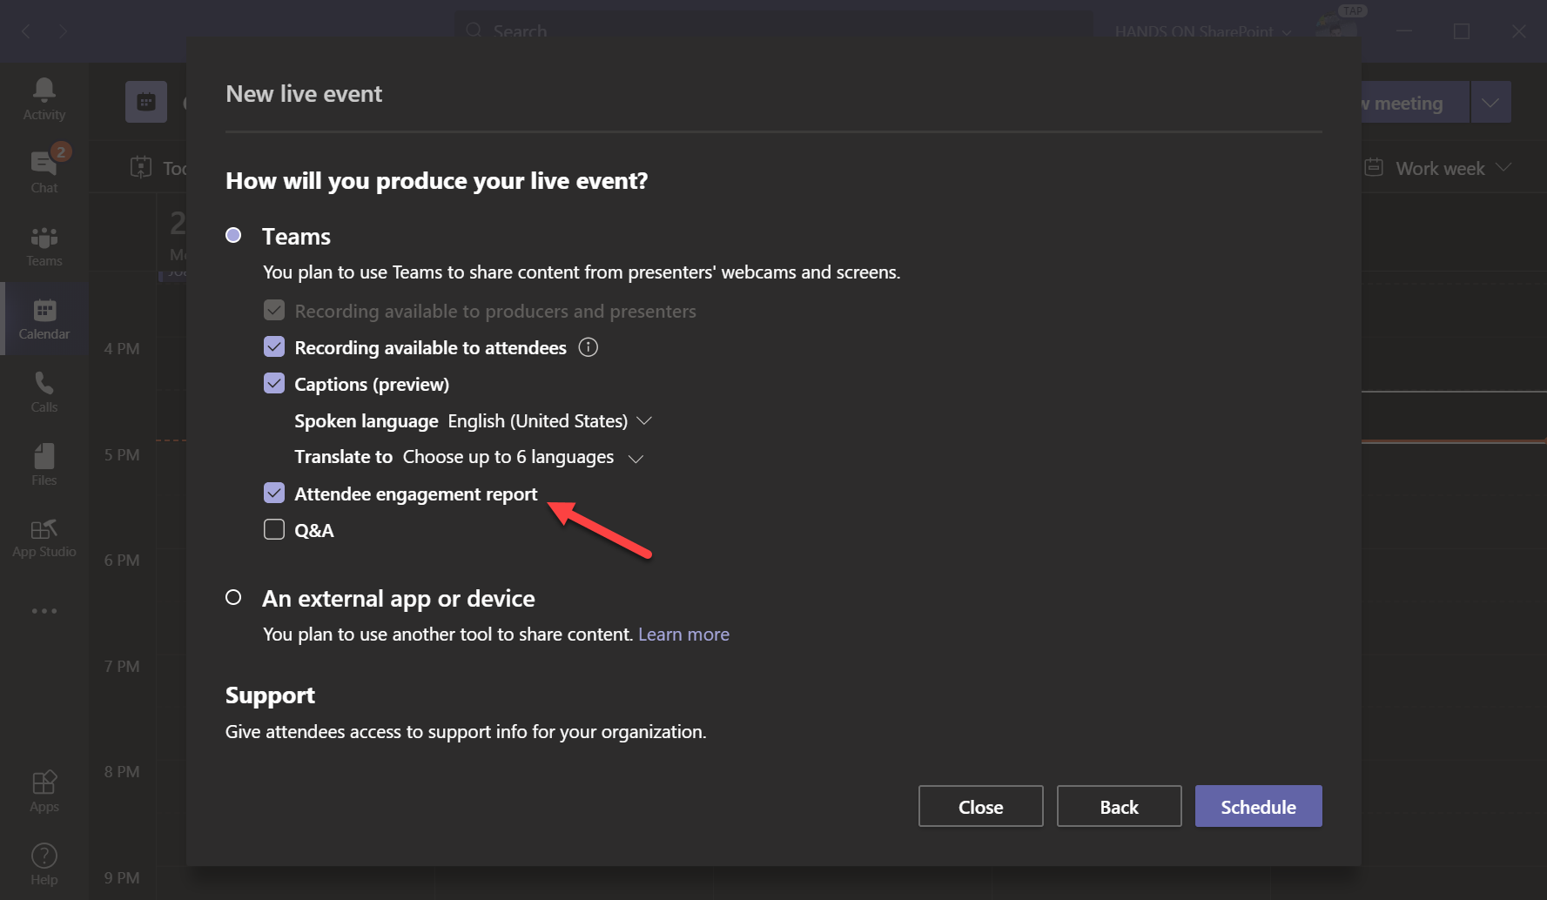The width and height of the screenshot is (1547, 900).
Task: Disable Recording available to attendees
Action: [274, 346]
